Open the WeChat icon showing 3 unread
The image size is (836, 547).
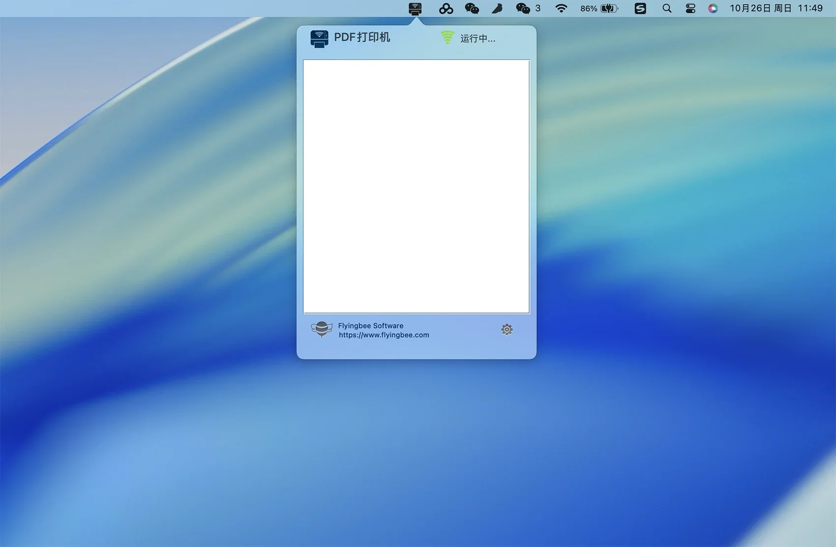(x=528, y=8)
